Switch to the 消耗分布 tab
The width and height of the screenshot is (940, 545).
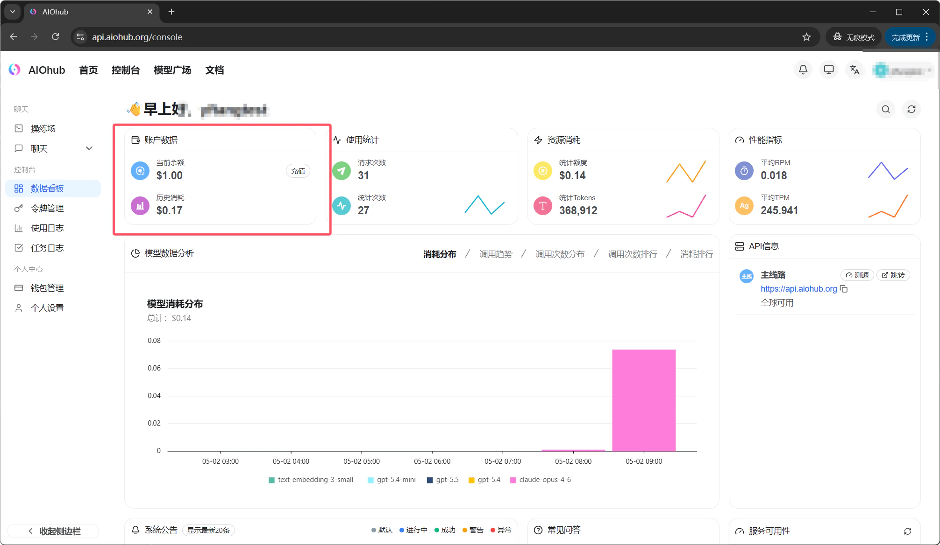click(440, 254)
